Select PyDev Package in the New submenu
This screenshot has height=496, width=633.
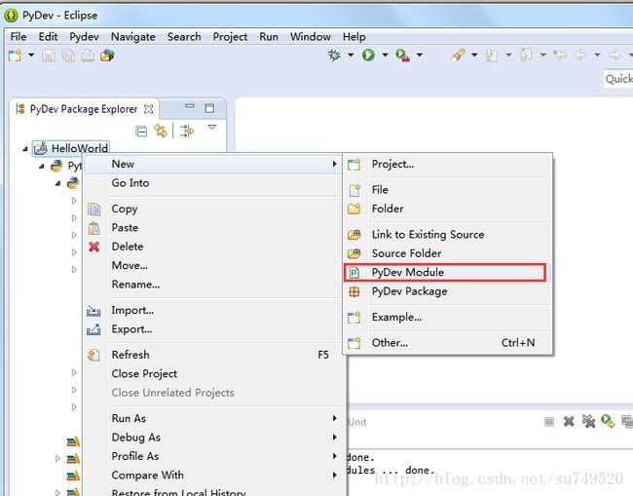pyautogui.click(x=447, y=291)
